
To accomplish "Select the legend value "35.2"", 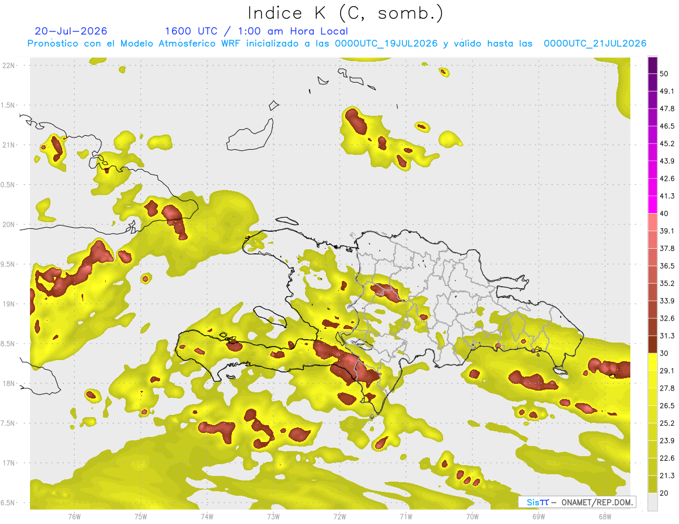I will (x=667, y=284).
